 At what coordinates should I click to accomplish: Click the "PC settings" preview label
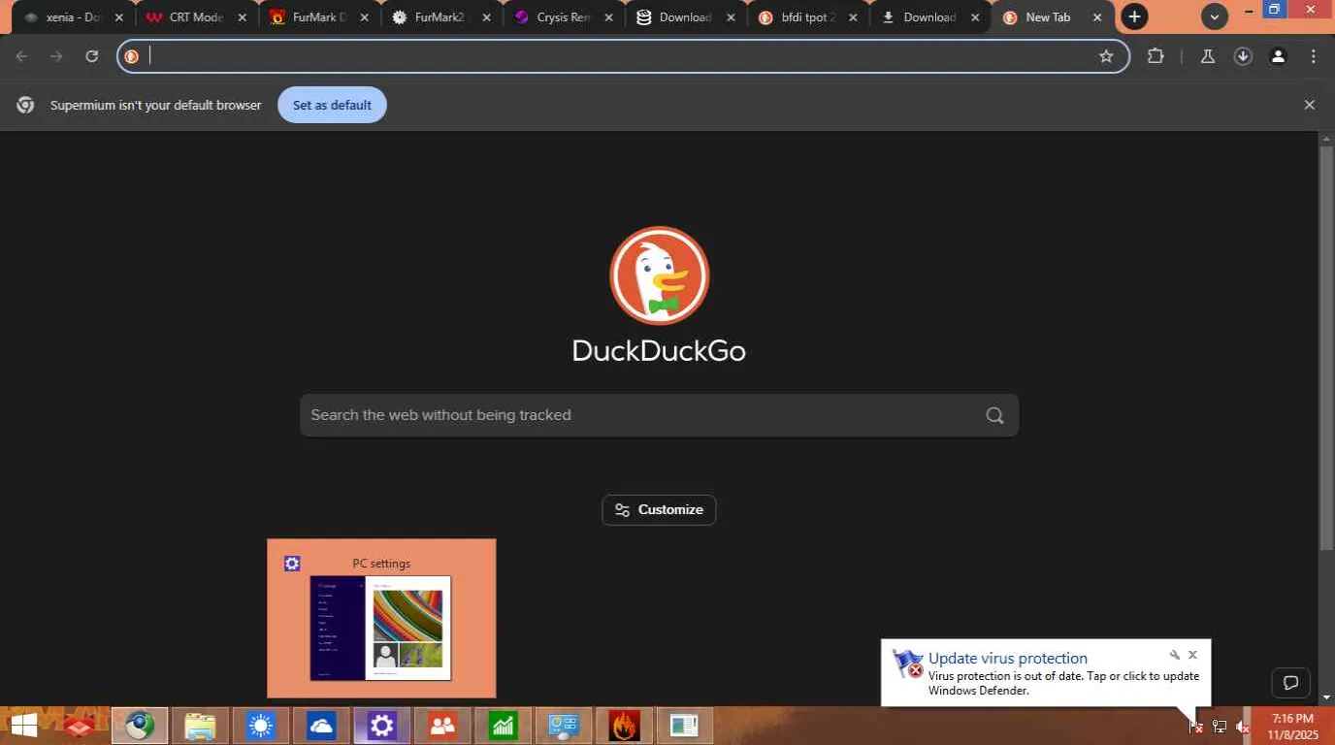381,564
